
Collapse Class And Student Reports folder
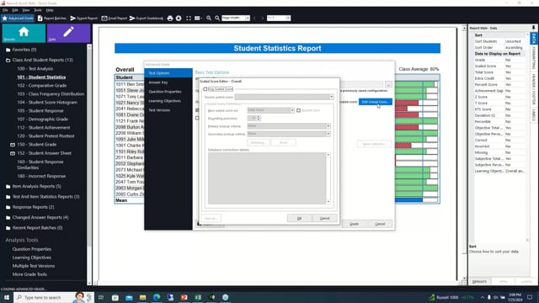[40, 60]
